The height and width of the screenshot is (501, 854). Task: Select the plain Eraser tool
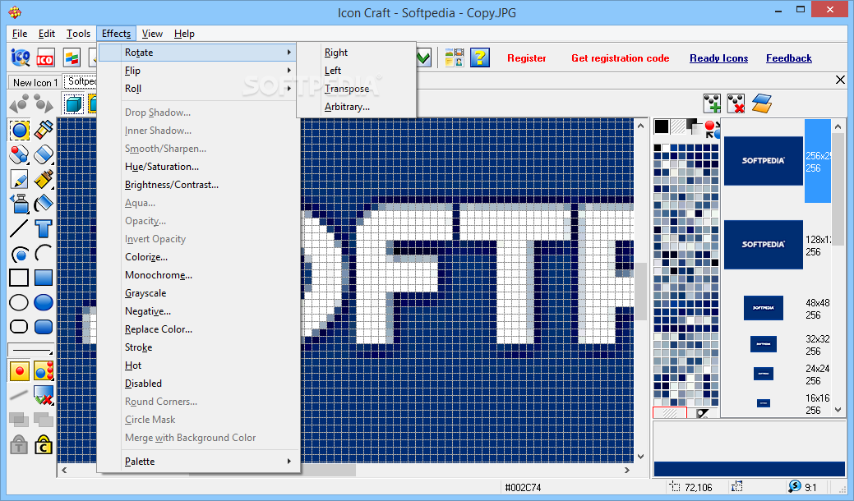[44, 154]
